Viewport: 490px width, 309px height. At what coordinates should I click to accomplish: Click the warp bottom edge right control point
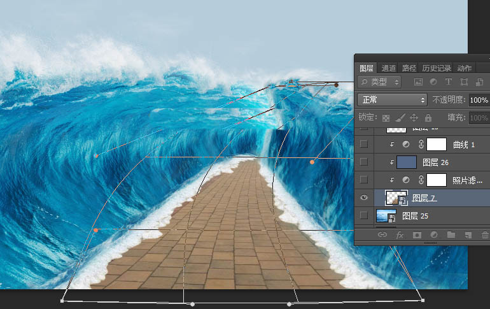point(290,304)
